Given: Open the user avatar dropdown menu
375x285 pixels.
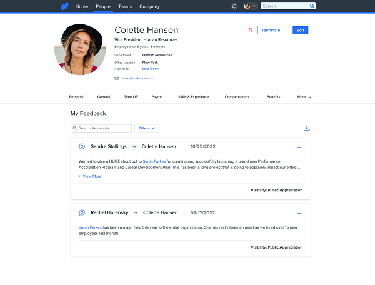Looking at the screenshot, I should [250, 6].
